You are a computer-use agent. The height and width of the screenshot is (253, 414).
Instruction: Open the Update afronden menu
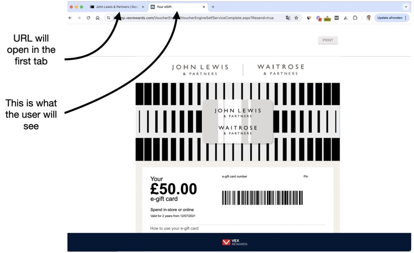(392, 18)
